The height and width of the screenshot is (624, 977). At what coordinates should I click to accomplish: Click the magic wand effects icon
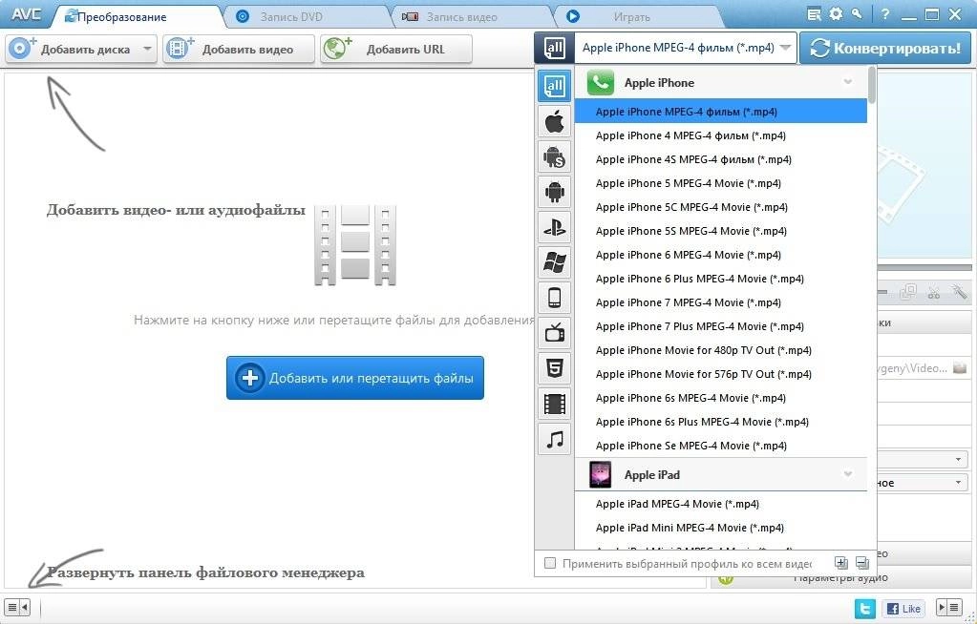959,291
